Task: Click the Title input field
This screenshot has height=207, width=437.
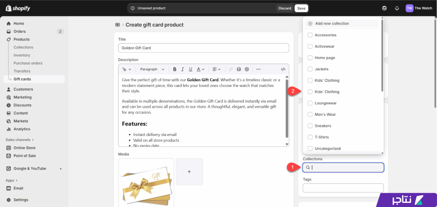Action: [x=204, y=48]
